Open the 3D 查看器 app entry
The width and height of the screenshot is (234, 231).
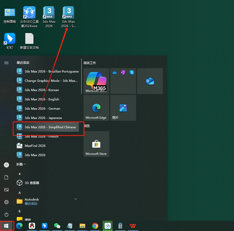coord(32,183)
